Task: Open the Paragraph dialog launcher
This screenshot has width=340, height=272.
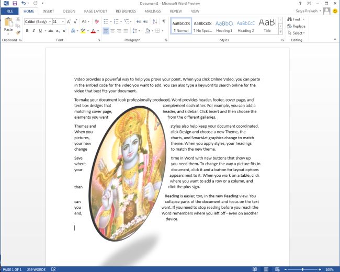Action: coord(166,40)
